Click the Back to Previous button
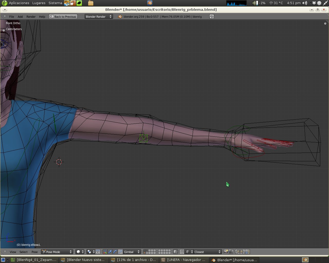Screen dimensions: 329x263 (63, 16)
